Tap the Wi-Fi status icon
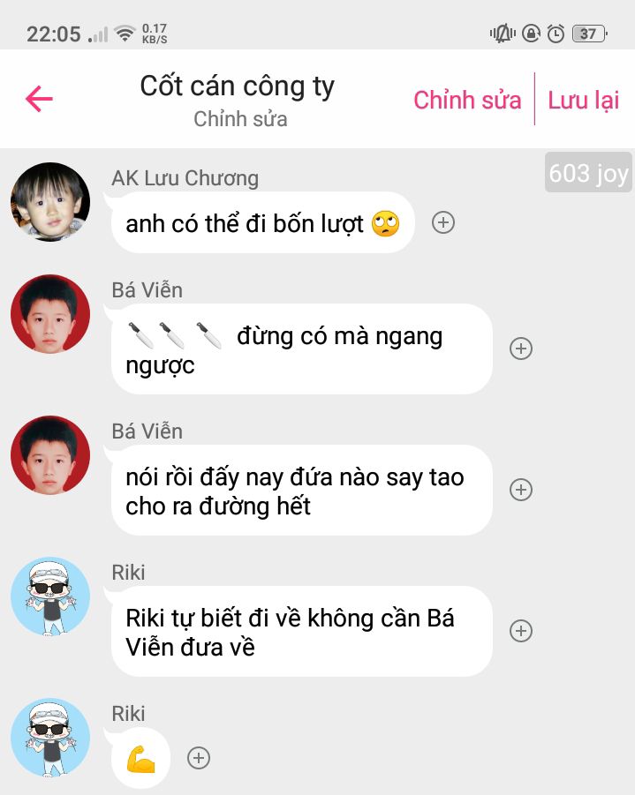This screenshot has width=635, height=795. point(125,34)
